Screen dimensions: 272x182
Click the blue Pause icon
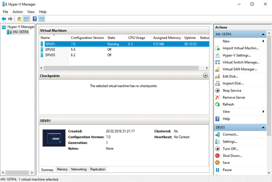(218, 170)
